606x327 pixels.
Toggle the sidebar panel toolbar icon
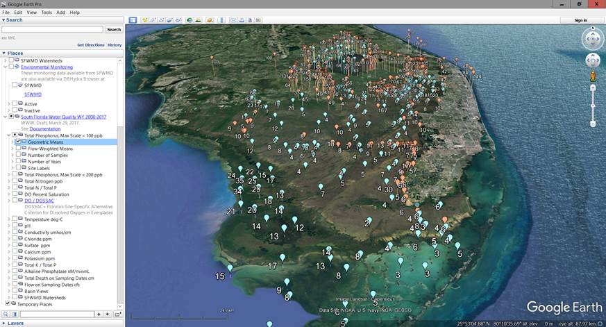[x=133, y=20]
